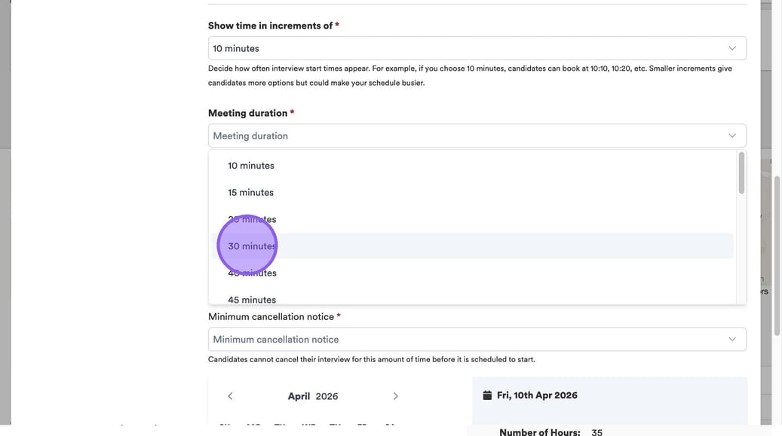Click the calendar icon beside Fri, 10th Apr
782x436 pixels.
pyautogui.click(x=487, y=395)
